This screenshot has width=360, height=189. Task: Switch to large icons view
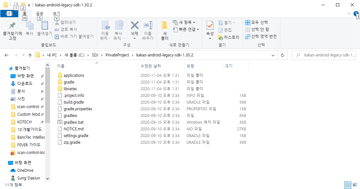point(355,185)
